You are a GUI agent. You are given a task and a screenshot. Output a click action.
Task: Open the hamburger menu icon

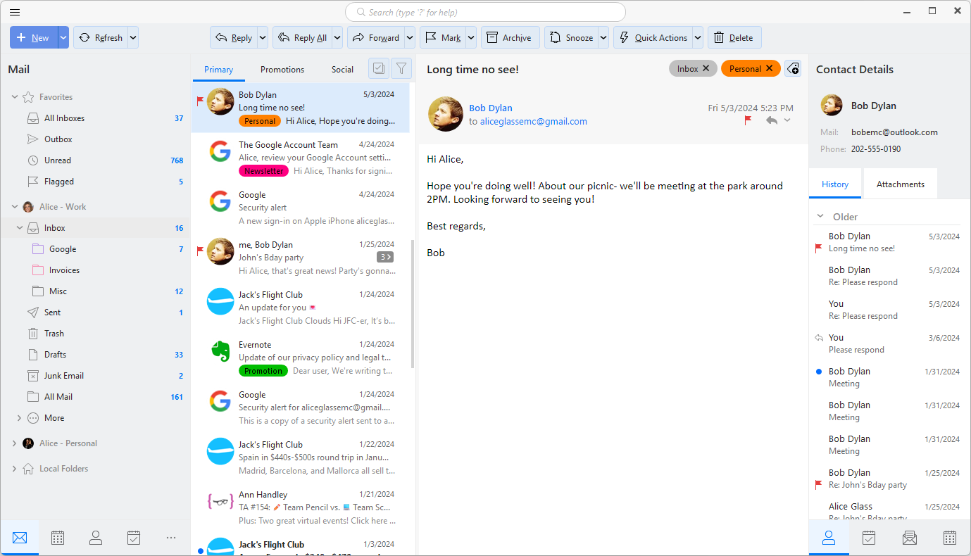15,12
